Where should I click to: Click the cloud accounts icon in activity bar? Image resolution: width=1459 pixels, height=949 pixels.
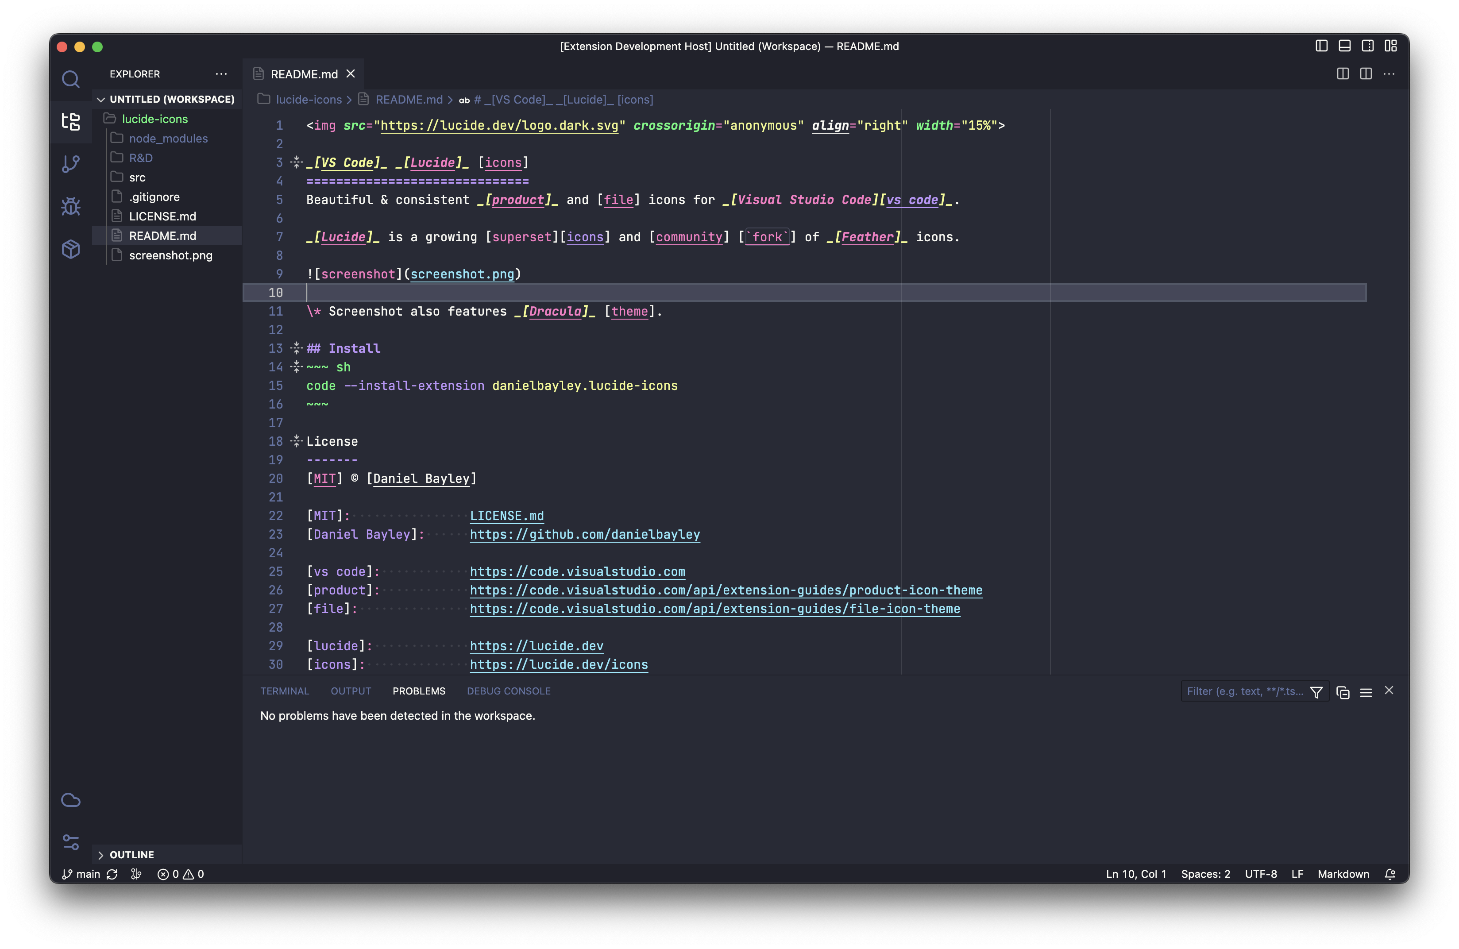(x=70, y=800)
